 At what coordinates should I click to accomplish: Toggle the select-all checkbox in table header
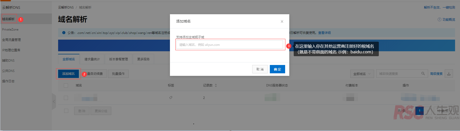coord(66,85)
